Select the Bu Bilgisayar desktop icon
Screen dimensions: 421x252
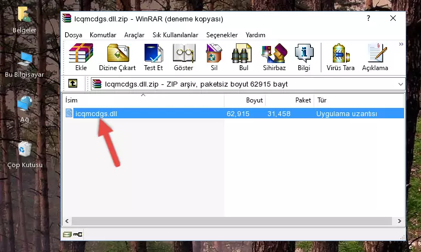(25, 65)
